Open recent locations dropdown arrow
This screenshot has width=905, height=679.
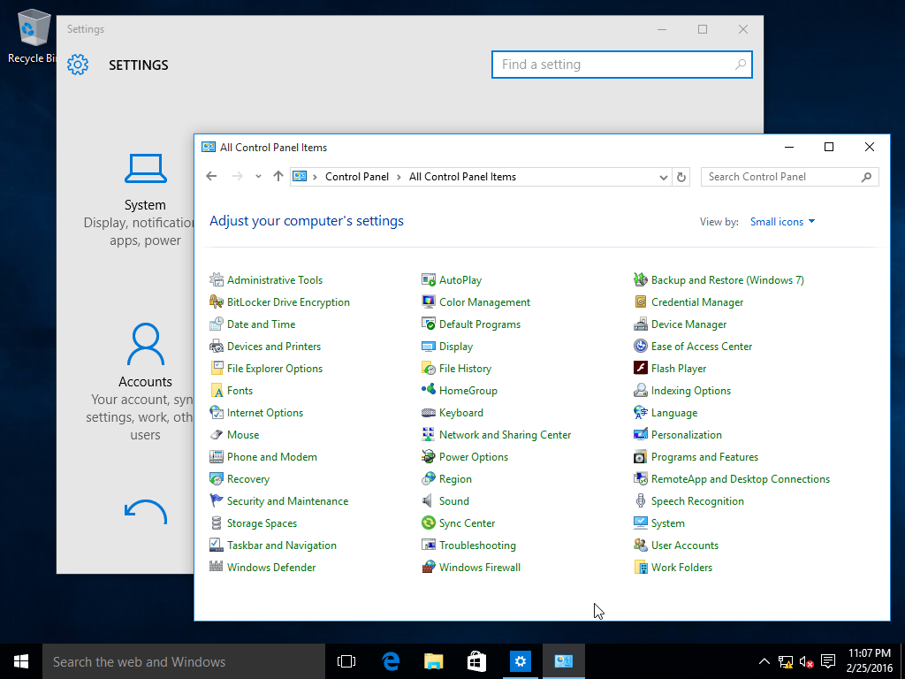tap(258, 177)
